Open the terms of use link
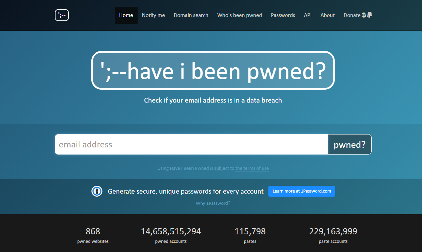 coord(252,168)
